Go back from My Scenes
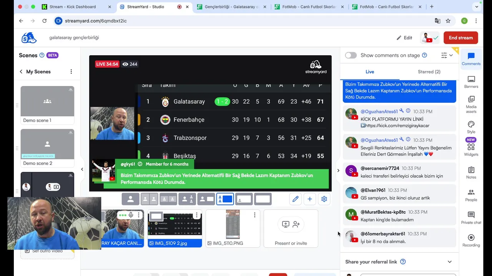The height and width of the screenshot is (276, 492). click(21, 72)
